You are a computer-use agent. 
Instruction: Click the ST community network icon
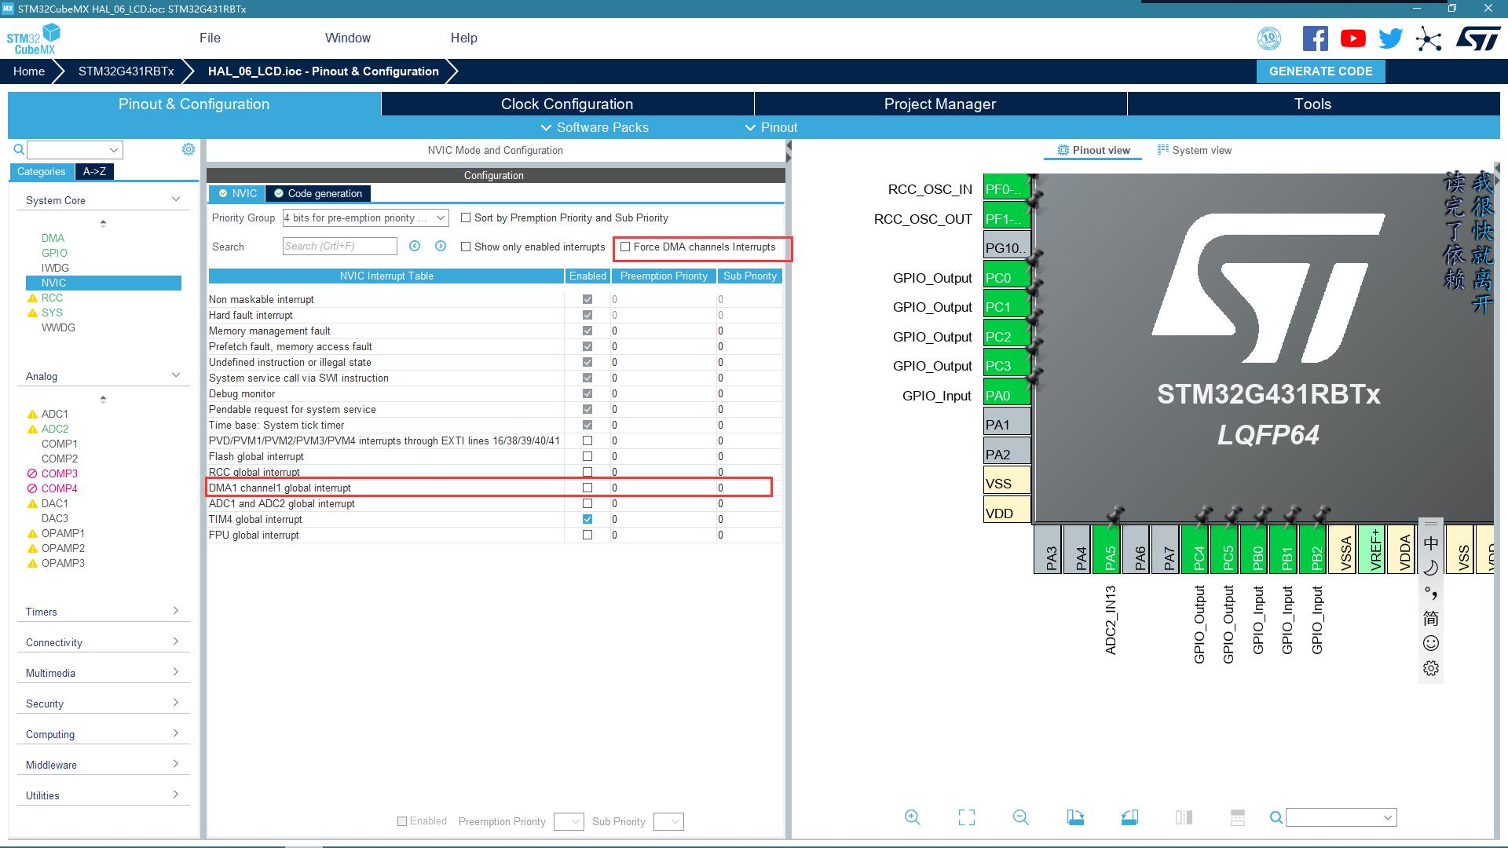[x=1429, y=39]
